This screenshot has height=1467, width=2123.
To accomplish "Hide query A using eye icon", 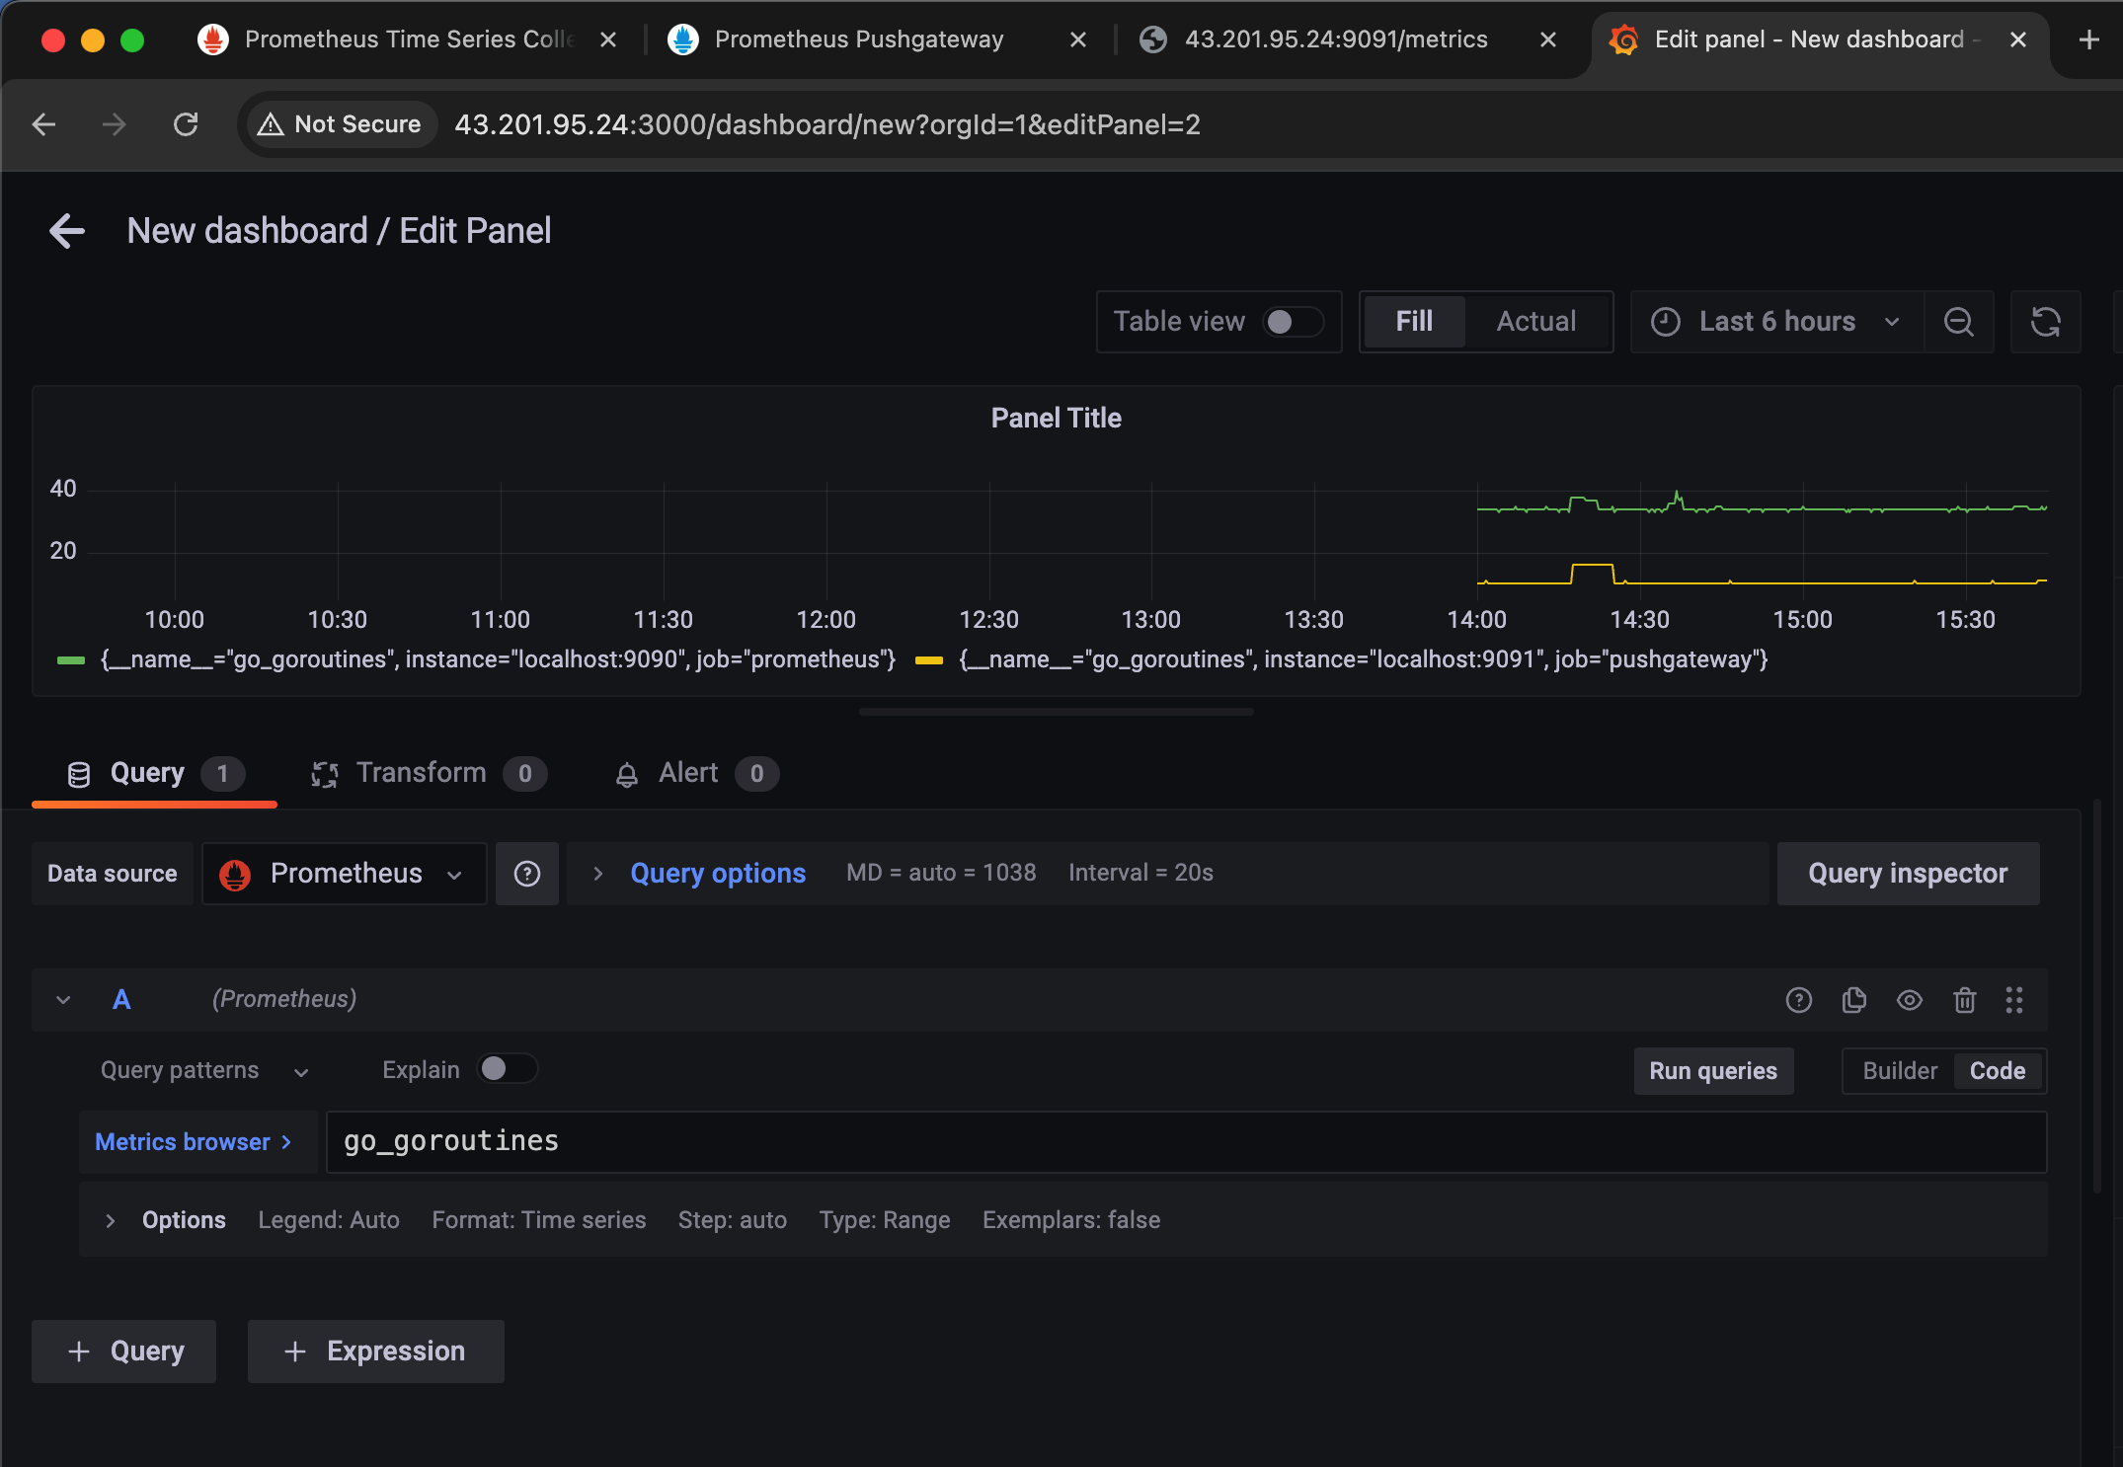I will 1909,1000.
